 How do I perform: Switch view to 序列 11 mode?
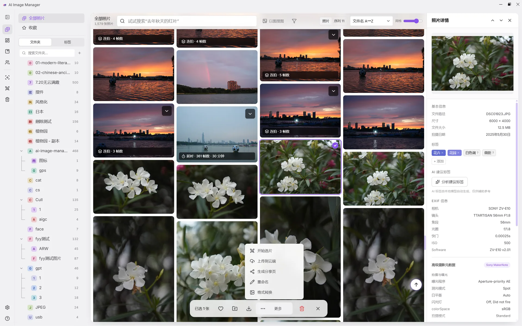(x=339, y=21)
